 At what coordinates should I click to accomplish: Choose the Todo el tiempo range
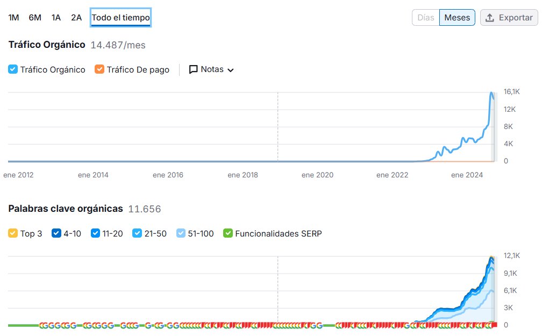pos(120,18)
